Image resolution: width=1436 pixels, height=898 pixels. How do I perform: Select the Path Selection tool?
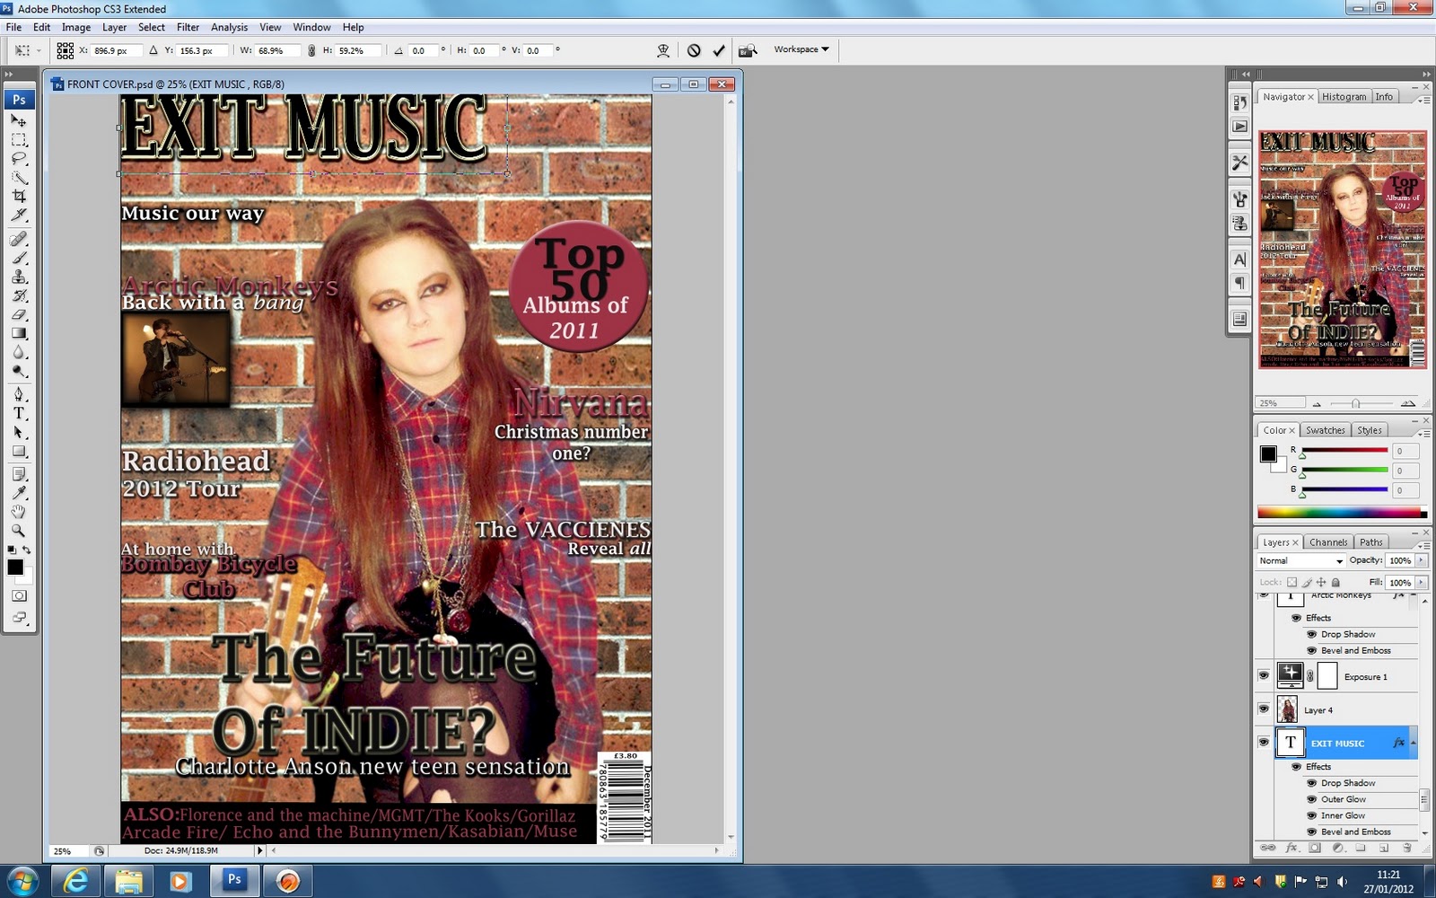(19, 432)
